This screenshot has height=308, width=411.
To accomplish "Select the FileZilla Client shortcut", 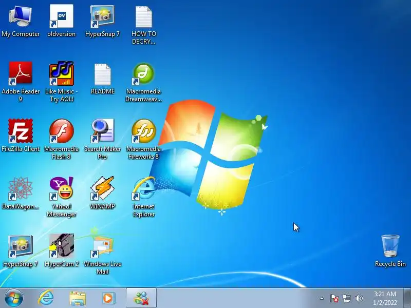I will [21, 136].
